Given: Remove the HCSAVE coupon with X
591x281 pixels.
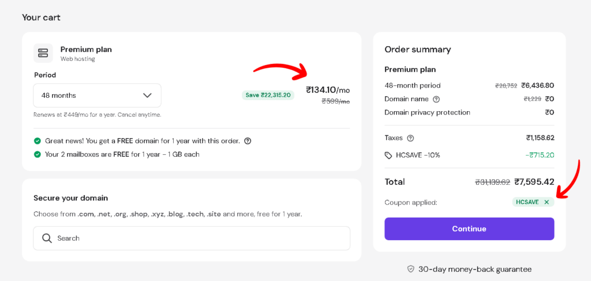Looking at the screenshot, I should pyautogui.click(x=547, y=202).
